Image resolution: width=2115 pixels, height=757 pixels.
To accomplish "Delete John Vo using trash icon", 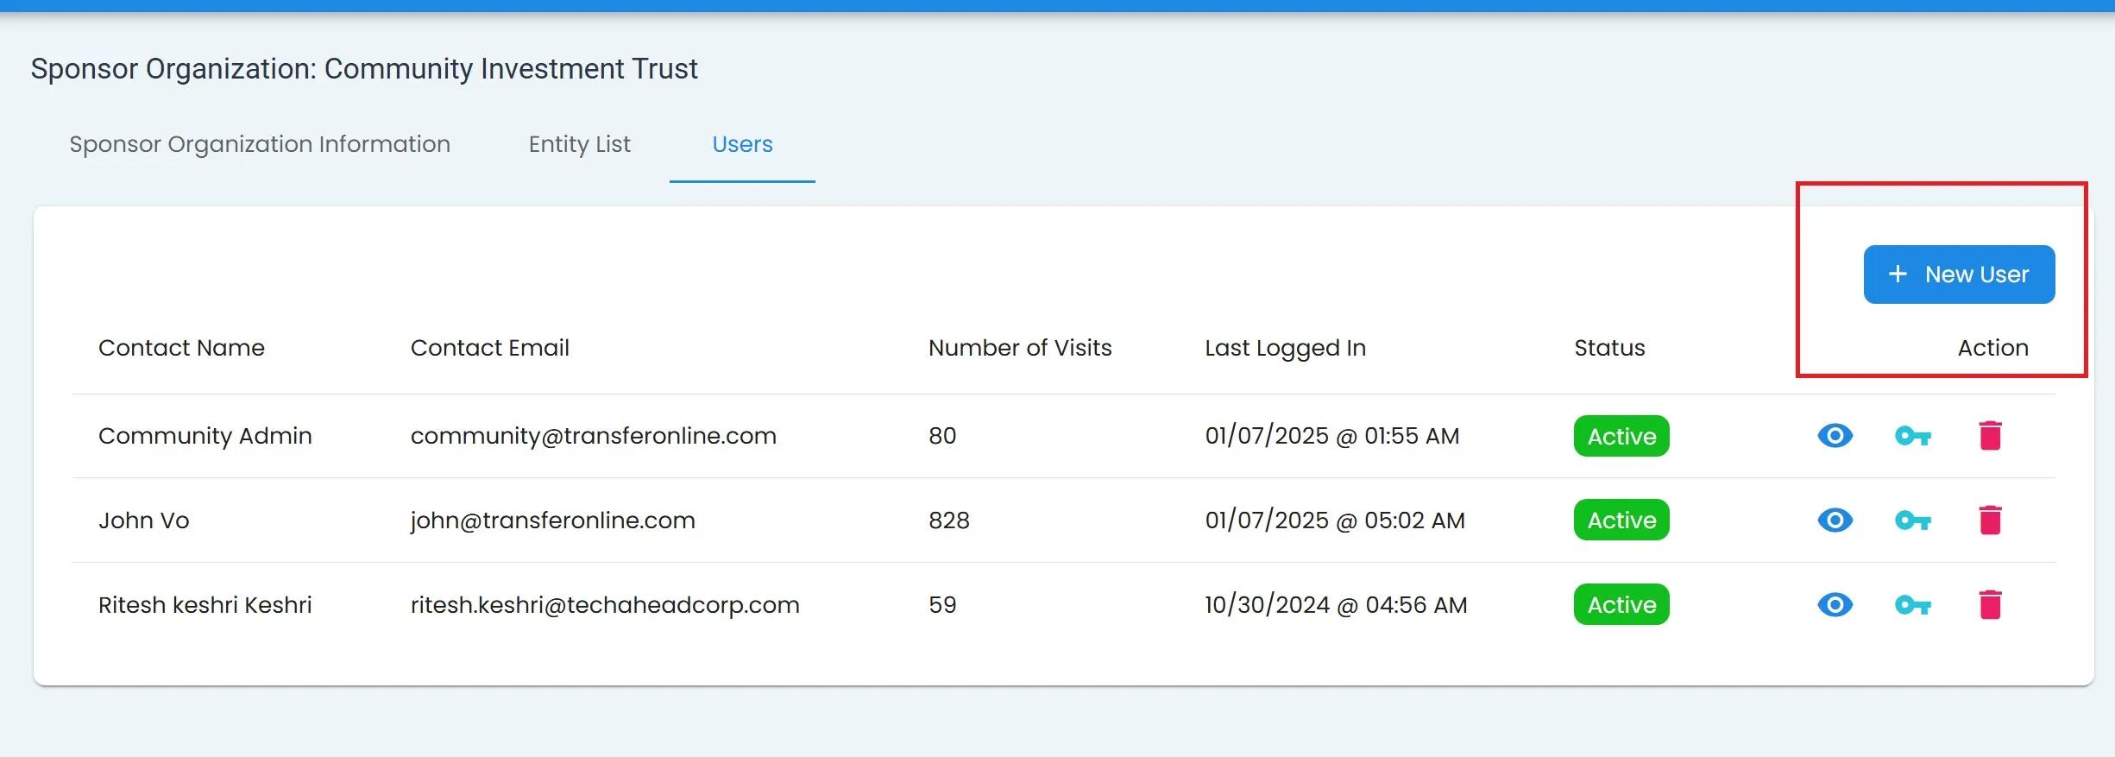I will click(x=1990, y=520).
